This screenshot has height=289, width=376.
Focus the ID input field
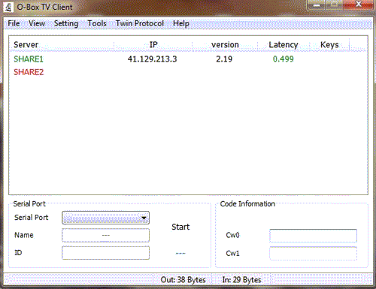pyautogui.click(x=105, y=253)
